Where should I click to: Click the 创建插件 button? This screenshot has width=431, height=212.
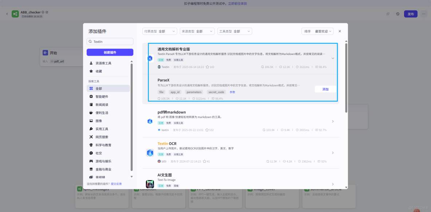tap(110, 52)
